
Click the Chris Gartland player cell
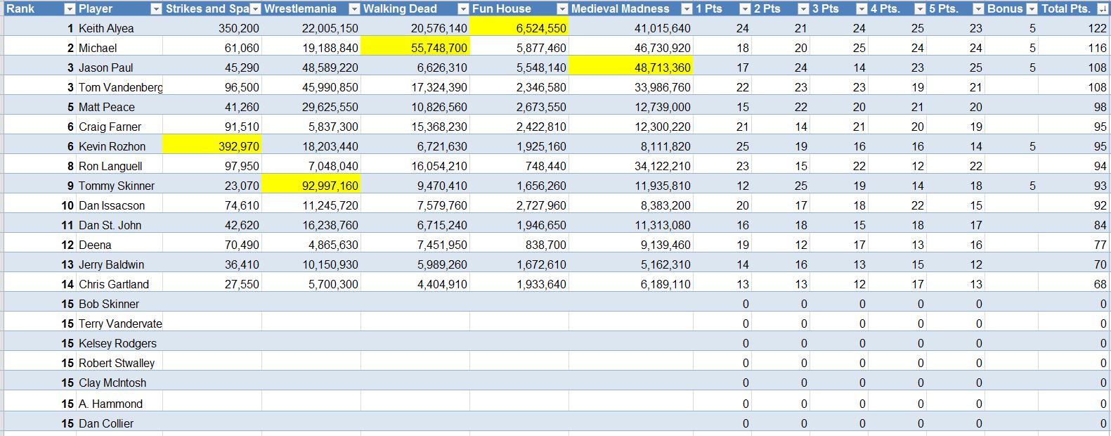coord(114,284)
